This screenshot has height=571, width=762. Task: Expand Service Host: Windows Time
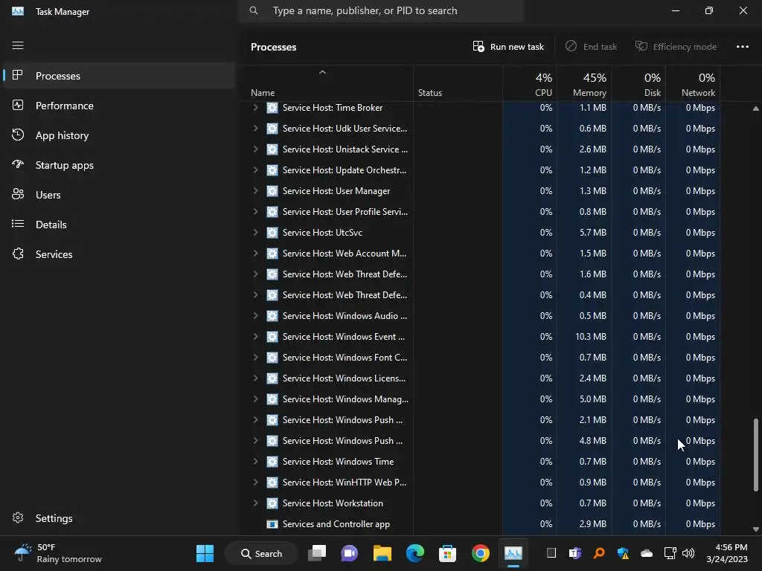255,461
